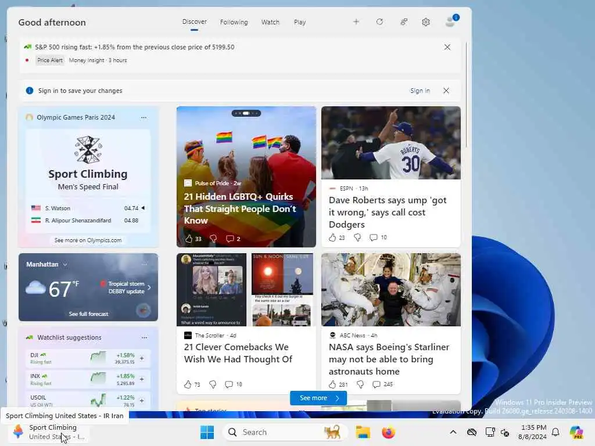Show hidden system tray icons
The image size is (595, 446).
point(453,432)
